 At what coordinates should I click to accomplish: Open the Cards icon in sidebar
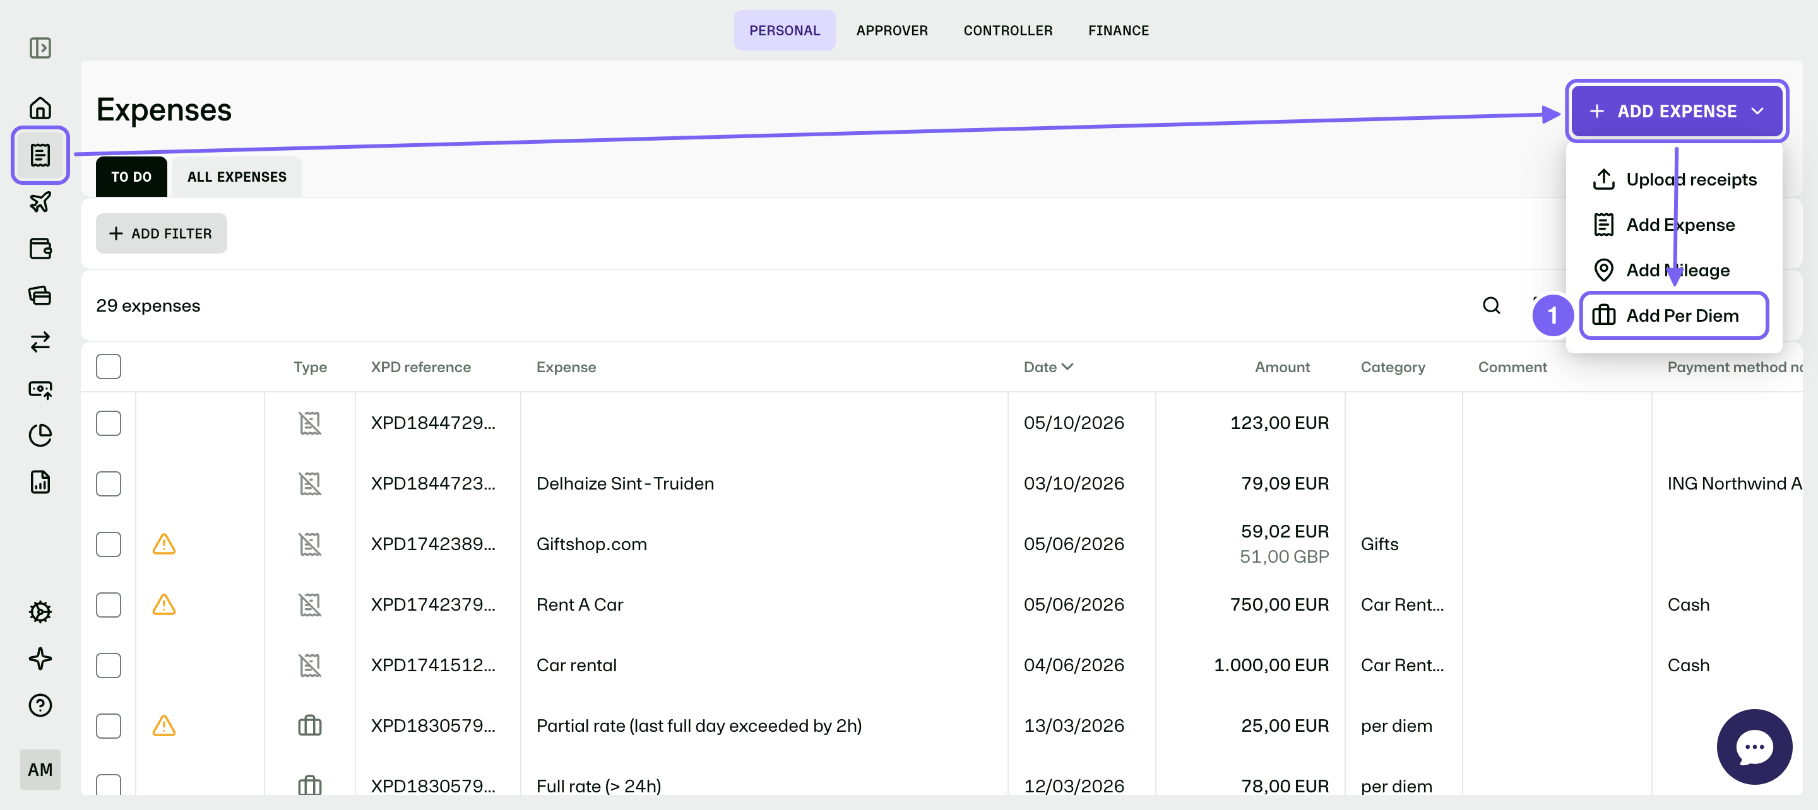click(40, 295)
